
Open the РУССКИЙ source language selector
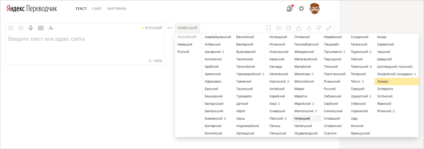pos(152,28)
